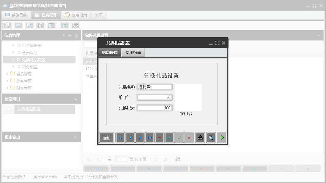Open the 关于 menu item
The height and width of the screenshot is (183, 326).
pos(98,15)
